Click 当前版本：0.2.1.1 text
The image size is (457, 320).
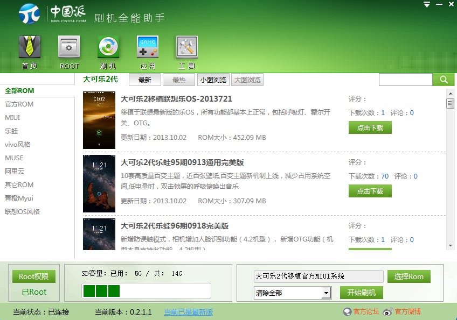(x=123, y=312)
